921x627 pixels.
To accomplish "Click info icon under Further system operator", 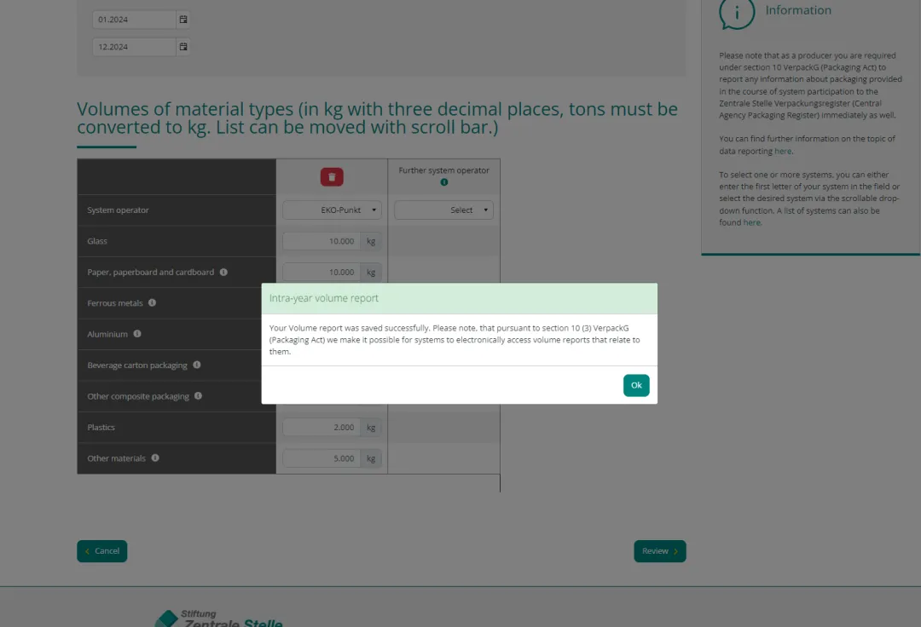I will point(443,182).
